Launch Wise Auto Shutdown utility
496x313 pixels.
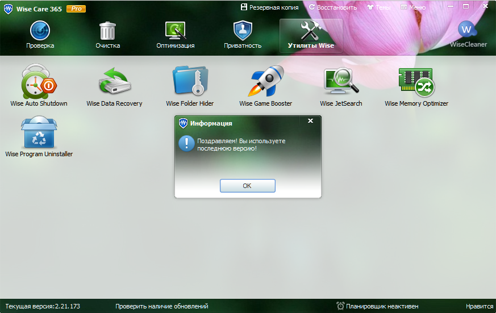tap(39, 85)
